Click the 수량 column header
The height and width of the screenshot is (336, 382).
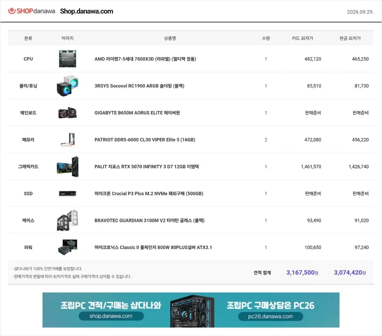point(266,38)
